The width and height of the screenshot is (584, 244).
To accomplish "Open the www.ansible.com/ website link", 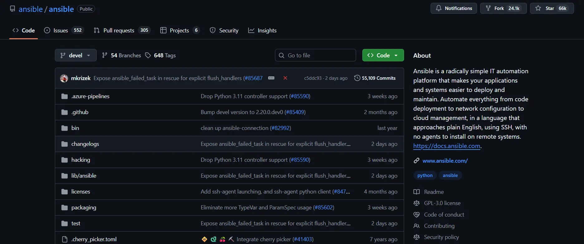I will click(x=445, y=161).
